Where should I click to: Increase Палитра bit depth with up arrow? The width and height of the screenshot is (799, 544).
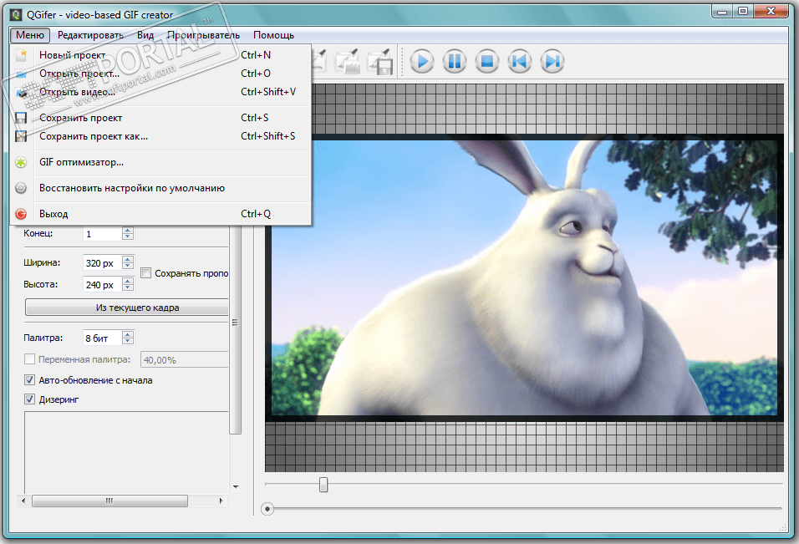point(128,334)
